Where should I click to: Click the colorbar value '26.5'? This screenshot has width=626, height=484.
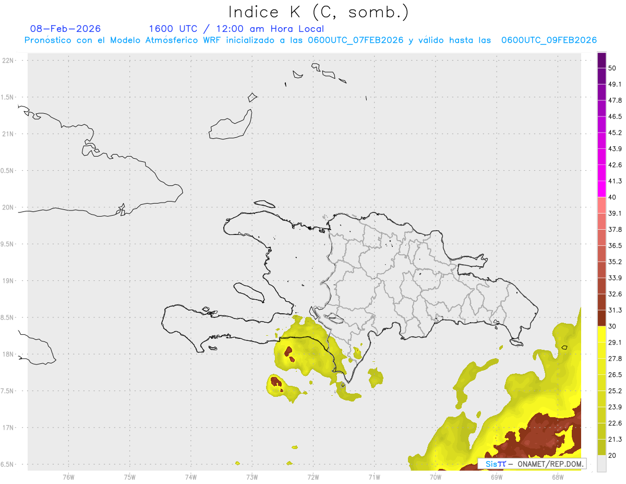[x=615, y=375]
